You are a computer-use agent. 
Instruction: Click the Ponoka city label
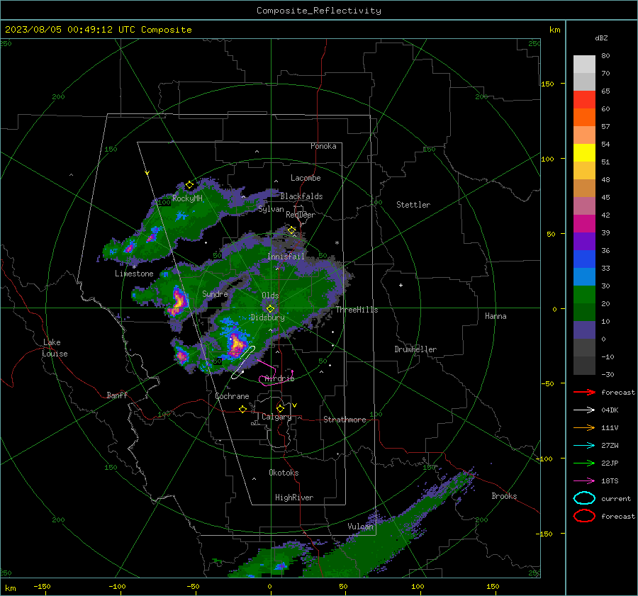pyautogui.click(x=323, y=146)
